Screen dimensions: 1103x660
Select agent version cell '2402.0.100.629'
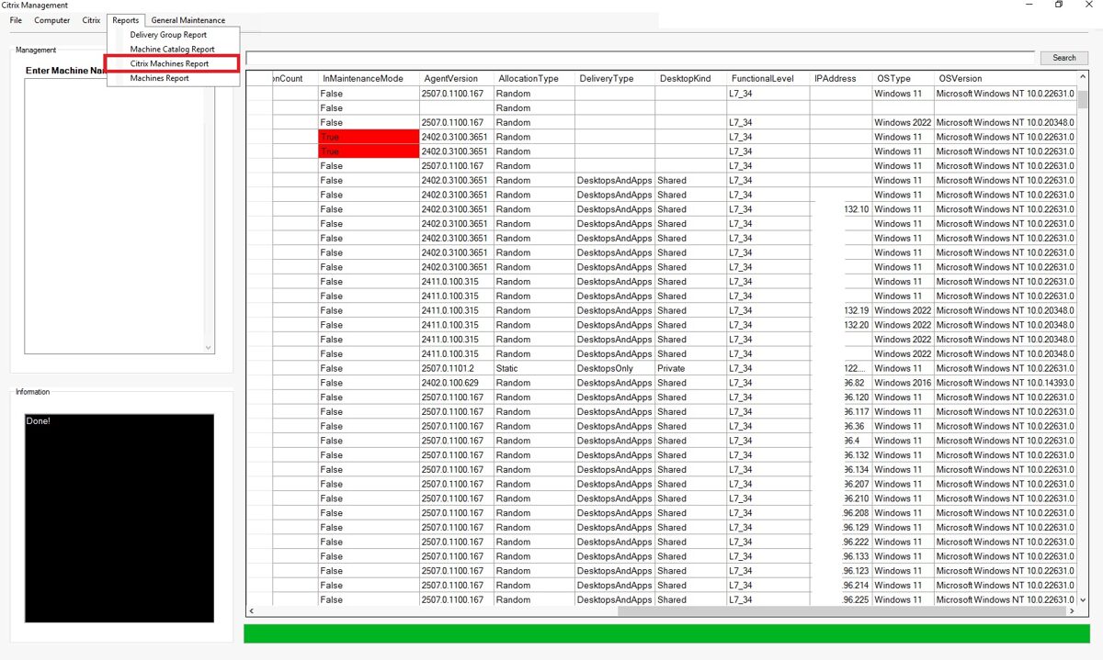[x=456, y=383]
